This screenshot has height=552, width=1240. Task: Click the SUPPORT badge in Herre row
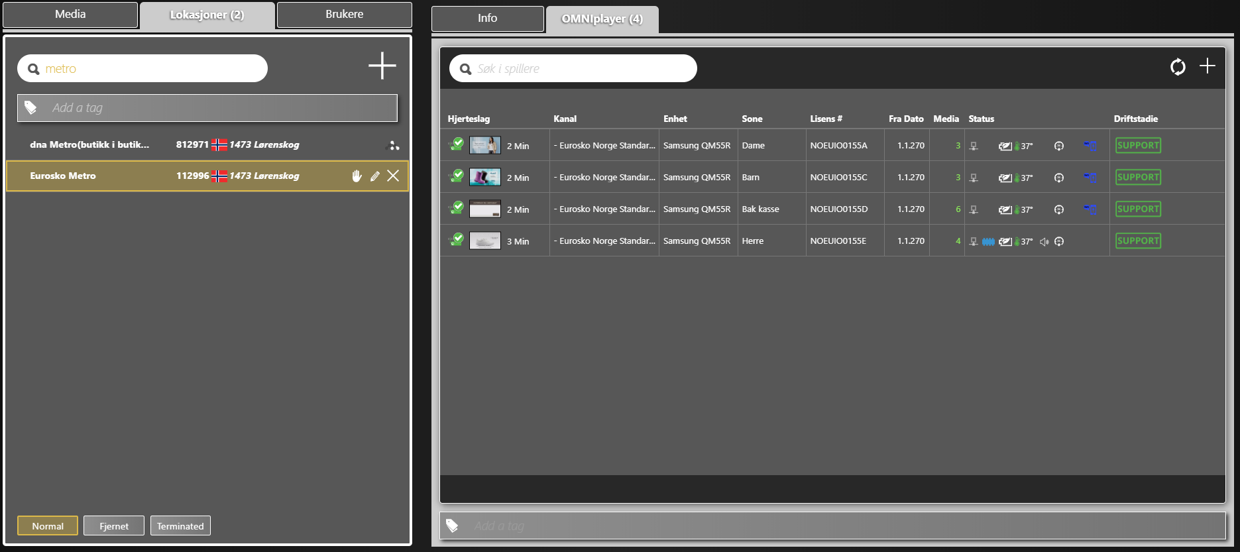1138,241
